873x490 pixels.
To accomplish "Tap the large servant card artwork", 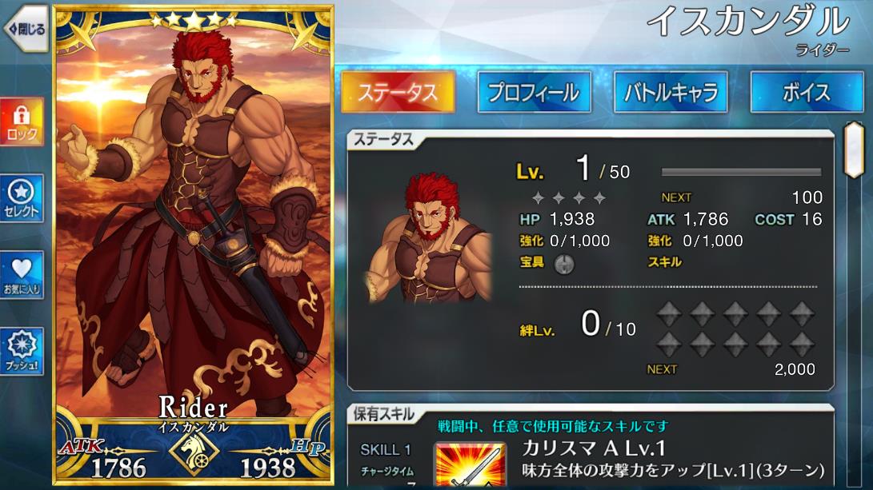I will point(193,245).
